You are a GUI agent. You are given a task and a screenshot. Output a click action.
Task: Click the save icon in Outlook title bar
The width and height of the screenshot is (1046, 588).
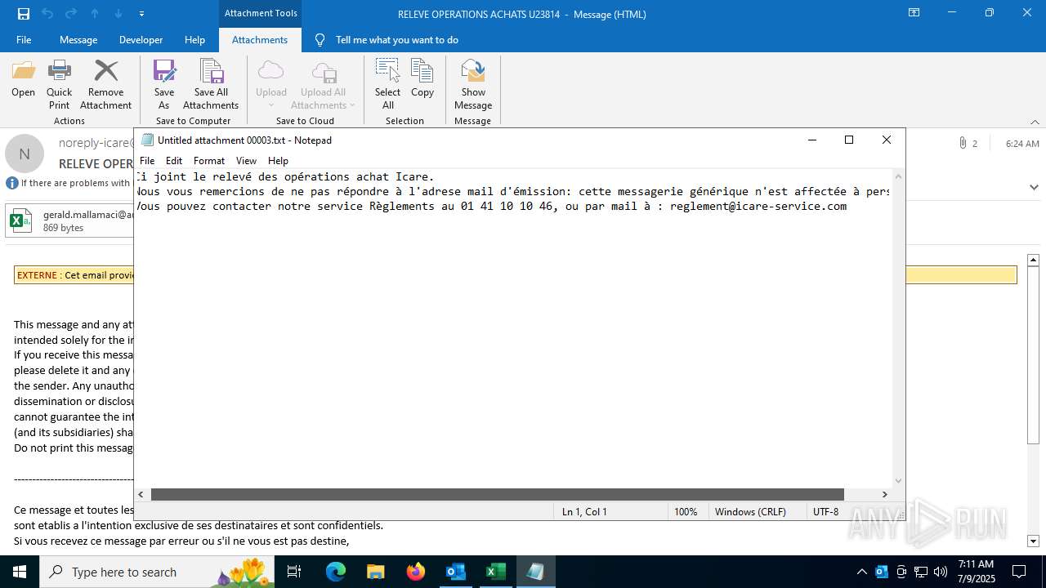click(x=24, y=14)
